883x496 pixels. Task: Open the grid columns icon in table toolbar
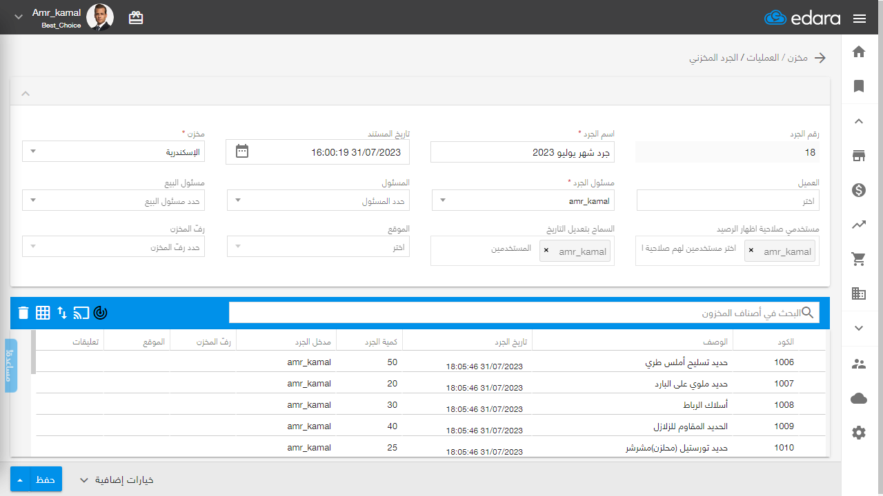pos(43,313)
